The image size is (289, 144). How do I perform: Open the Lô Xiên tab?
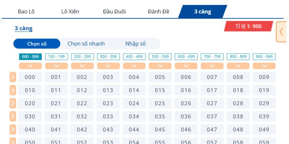tap(70, 12)
